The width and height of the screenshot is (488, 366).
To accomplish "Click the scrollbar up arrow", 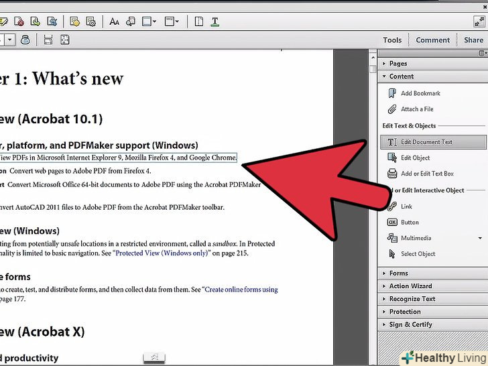I will tap(373, 58).
